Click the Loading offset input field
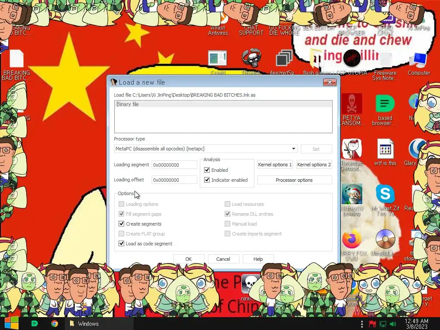 (x=174, y=180)
